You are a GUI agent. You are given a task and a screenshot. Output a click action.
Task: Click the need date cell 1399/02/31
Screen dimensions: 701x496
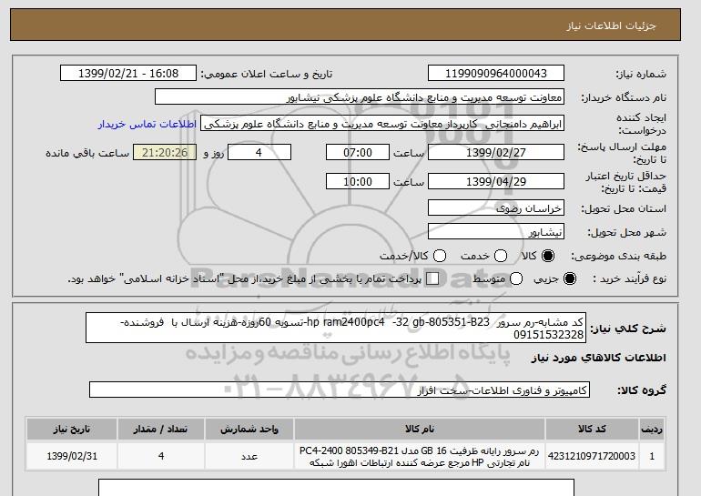pyautogui.click(x=72, y=456)
